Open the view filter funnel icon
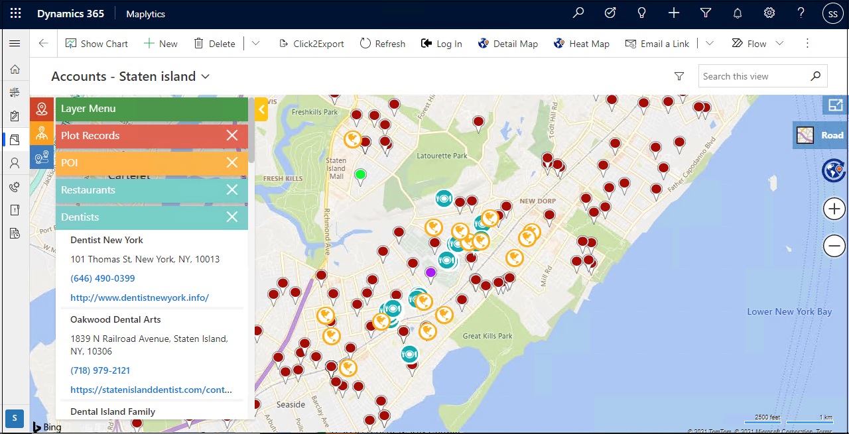This screenshot has width=849, height=434. 679,76
